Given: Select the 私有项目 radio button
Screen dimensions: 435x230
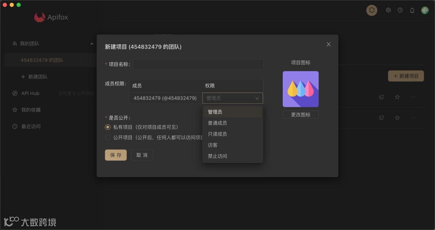Looking at the screenshot, I should (x=108, y=127).
